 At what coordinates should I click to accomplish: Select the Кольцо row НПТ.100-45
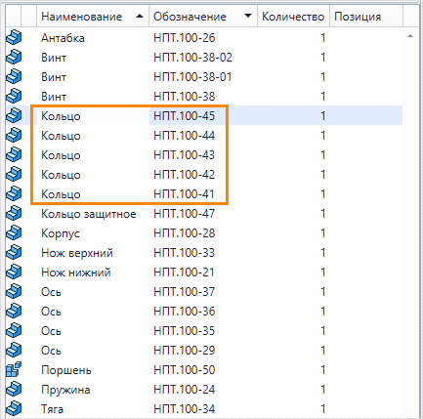click(204, 116)
